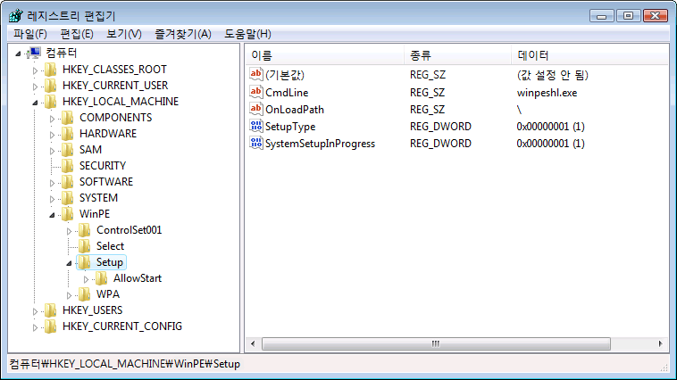Sort values by the 데이터 column header
This screenshot has width=677, height=380.
(x=589, y=55)
